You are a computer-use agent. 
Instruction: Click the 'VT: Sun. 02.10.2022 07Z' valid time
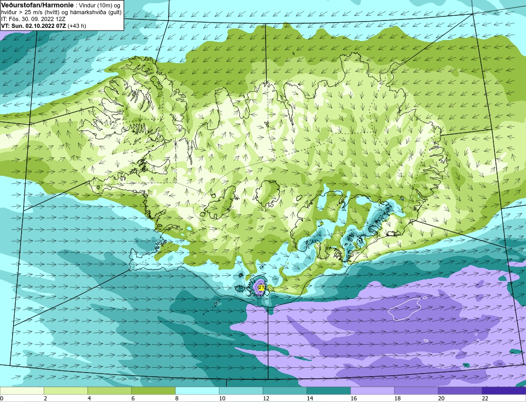coord(34,26)
